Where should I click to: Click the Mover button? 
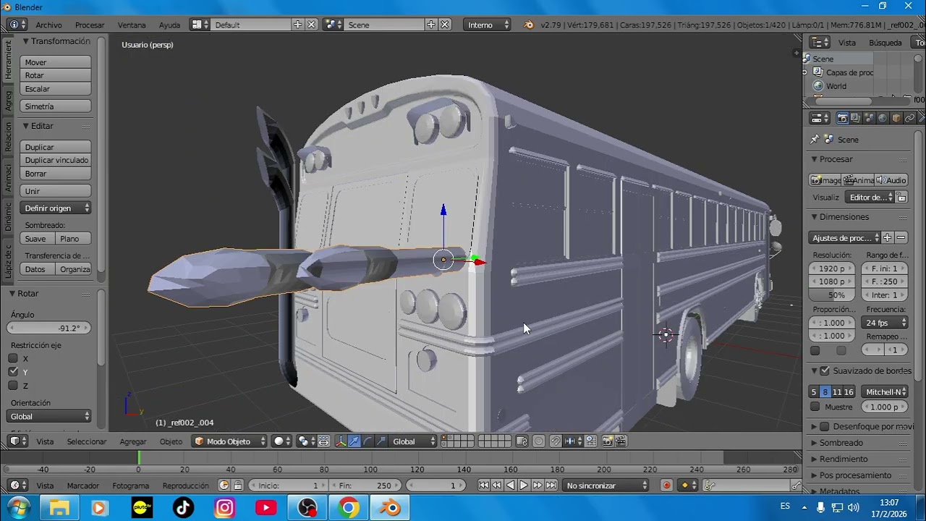pos(56,62)
